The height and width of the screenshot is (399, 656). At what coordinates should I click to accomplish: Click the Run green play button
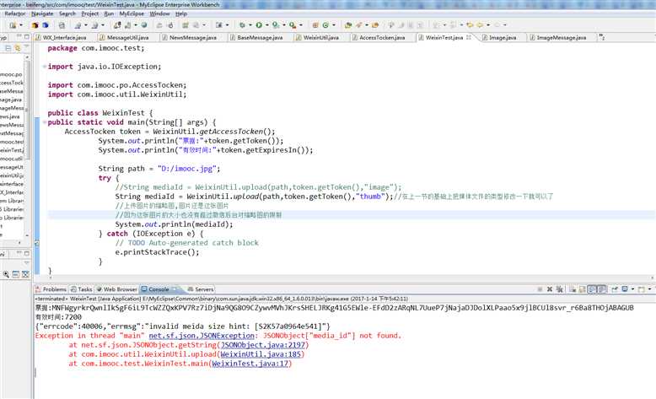click(x=259, y=25)
